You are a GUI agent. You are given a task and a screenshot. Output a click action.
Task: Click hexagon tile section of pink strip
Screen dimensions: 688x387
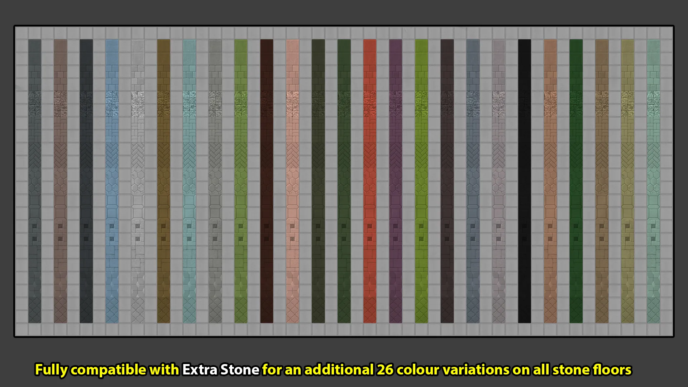[x=292, y=181]
